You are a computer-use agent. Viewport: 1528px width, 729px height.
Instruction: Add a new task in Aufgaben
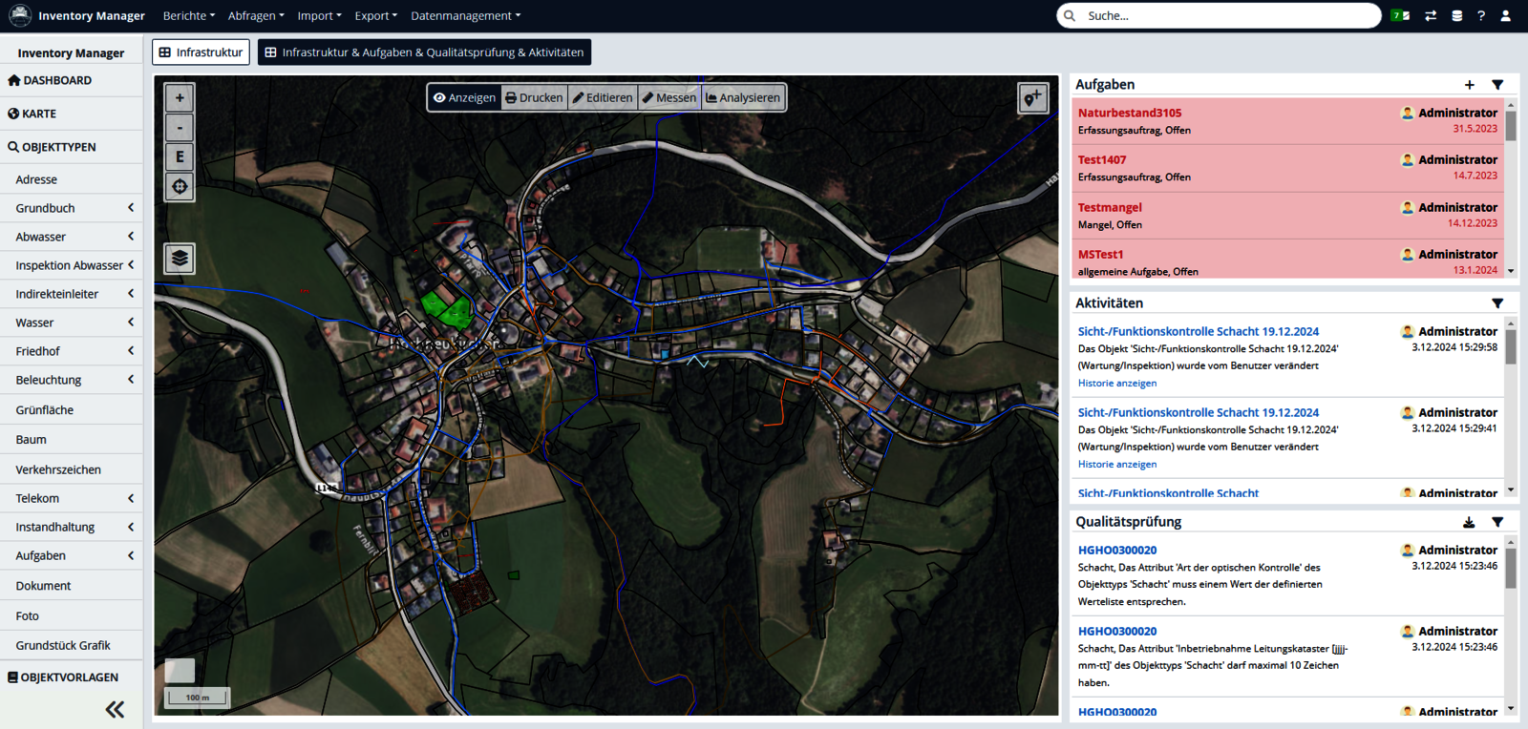point(1469,85)
